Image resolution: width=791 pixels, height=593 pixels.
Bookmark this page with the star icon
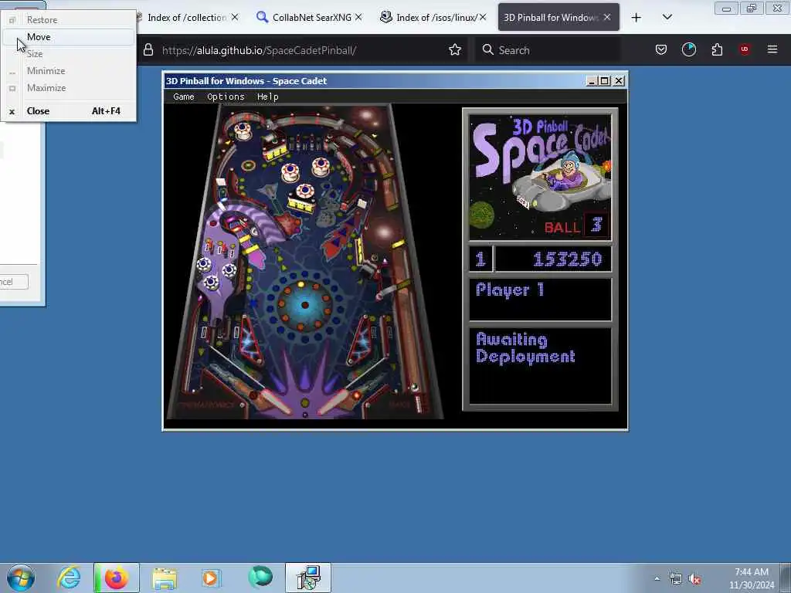(455, 49)
